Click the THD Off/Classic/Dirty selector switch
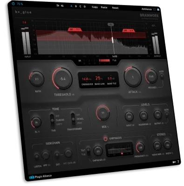 coord(52,120)
